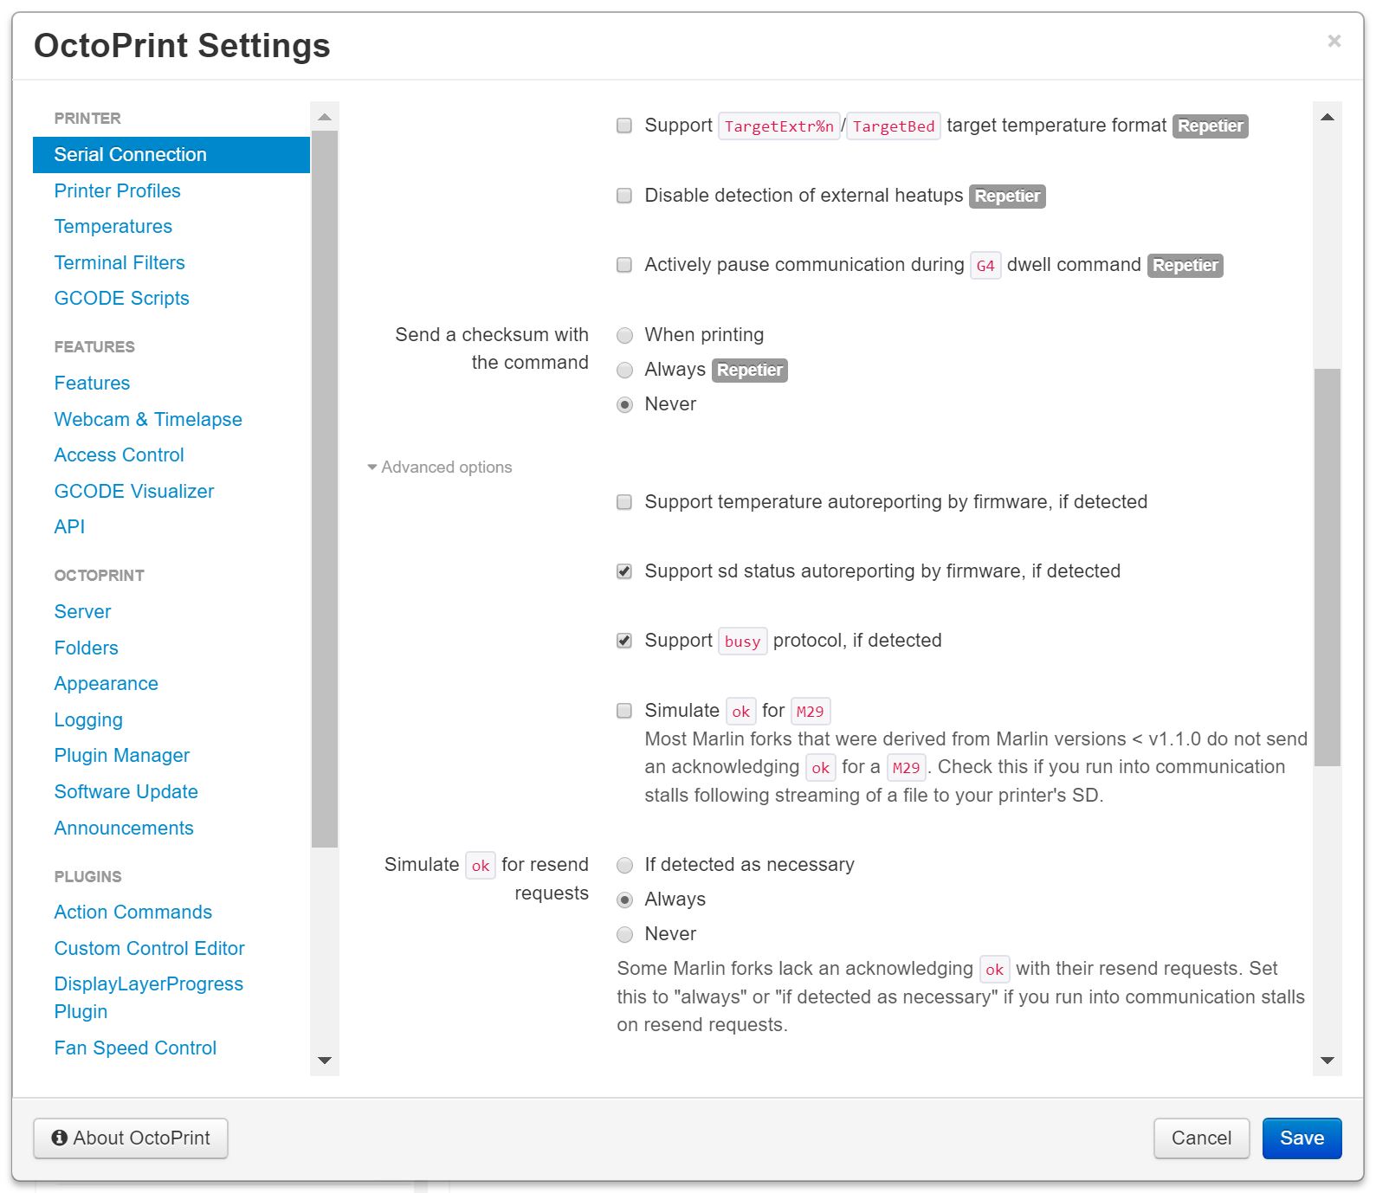Select checksum When printing option

(624, 336)
